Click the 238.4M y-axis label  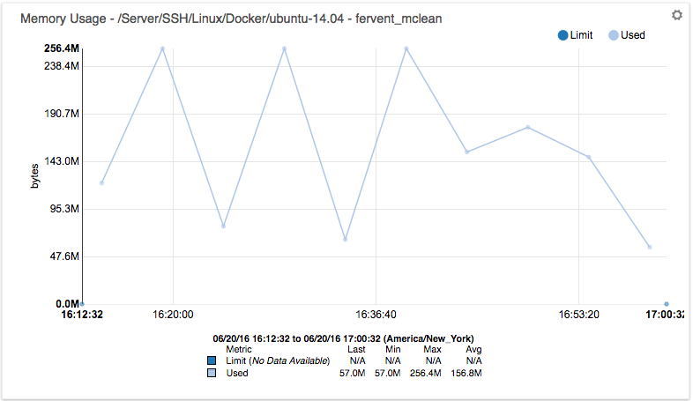(62, 66)
